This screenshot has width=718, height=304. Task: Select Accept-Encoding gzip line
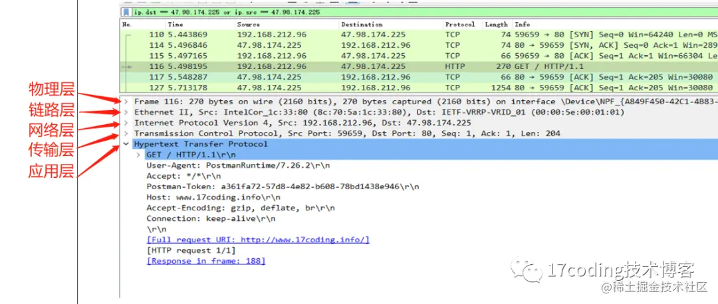pos(241,208)
